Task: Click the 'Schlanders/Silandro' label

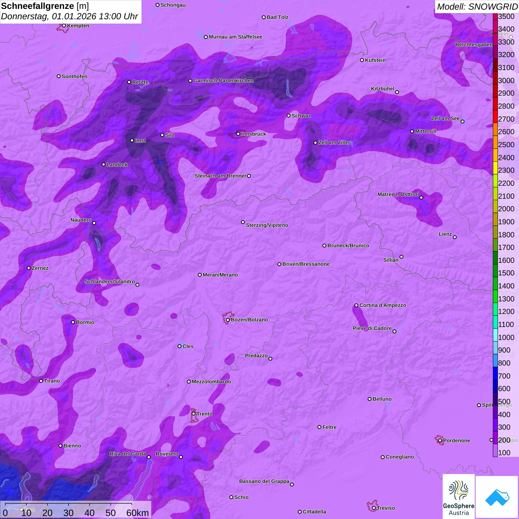Action: click(x=110, y=281)
